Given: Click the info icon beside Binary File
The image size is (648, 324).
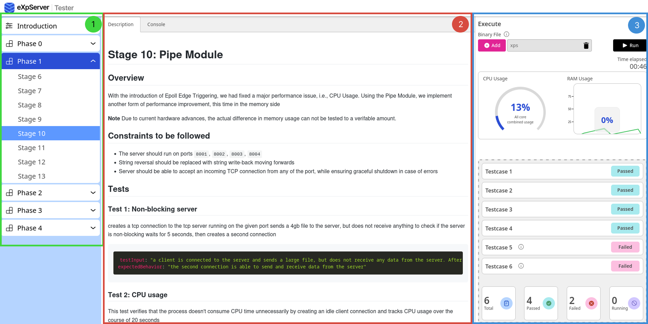Looking at the screenshot, I should 506,34.
